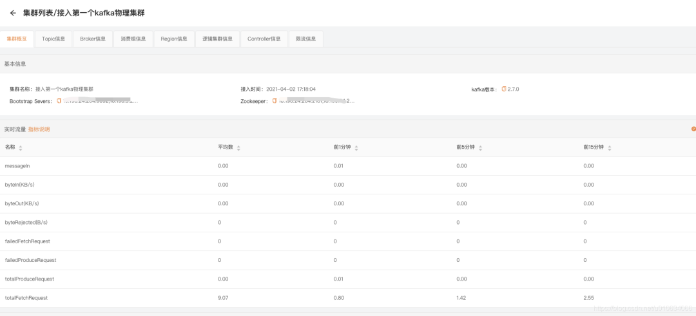Click the byteRejected(B/s) row name
Viewport: 696px width, 316px height.
pyautogui.click(x=26, y=223)
